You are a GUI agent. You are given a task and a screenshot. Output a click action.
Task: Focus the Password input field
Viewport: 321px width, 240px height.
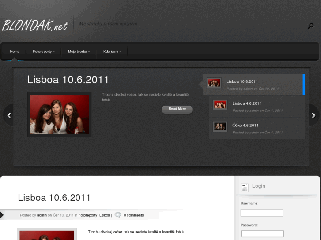point(262,234)
